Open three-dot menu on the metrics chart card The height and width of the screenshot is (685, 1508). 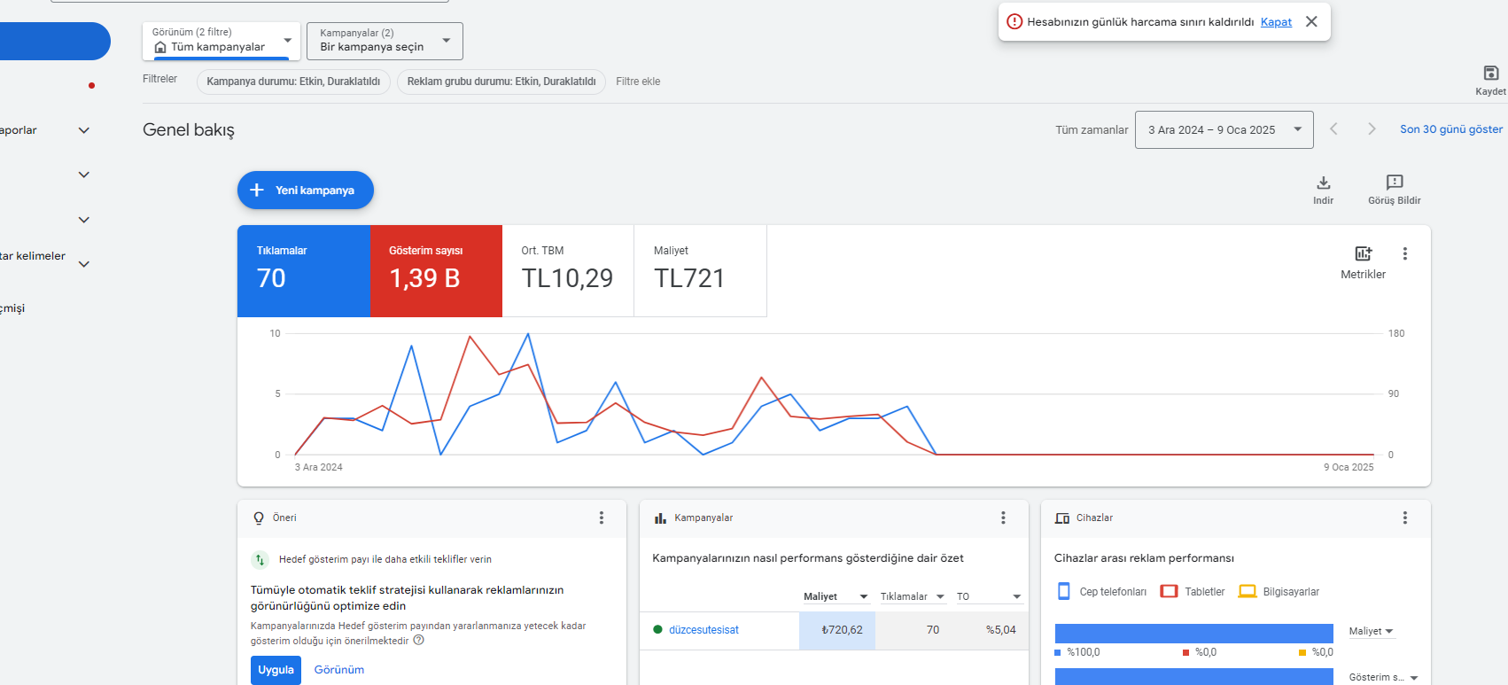(x=1404, y=253)
